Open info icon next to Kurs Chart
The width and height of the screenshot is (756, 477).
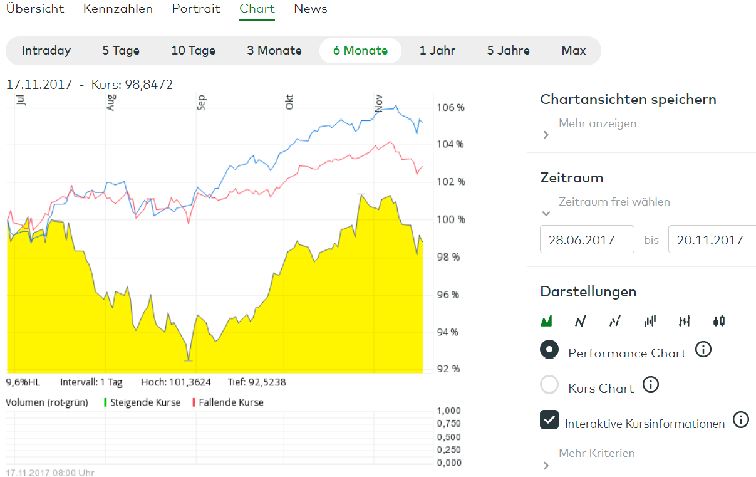(651, 385)
